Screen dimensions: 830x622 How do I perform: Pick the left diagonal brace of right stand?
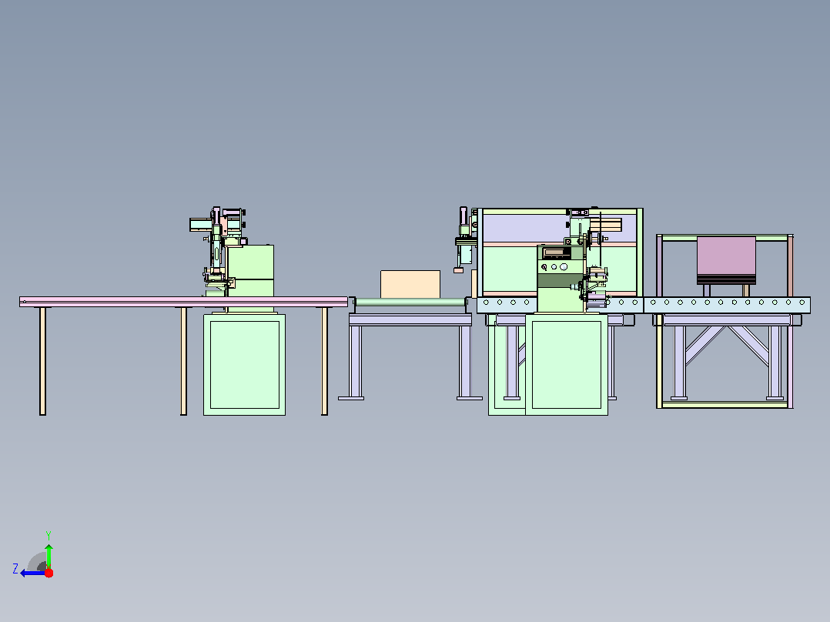pyautogui.click(x=704, y=346)
